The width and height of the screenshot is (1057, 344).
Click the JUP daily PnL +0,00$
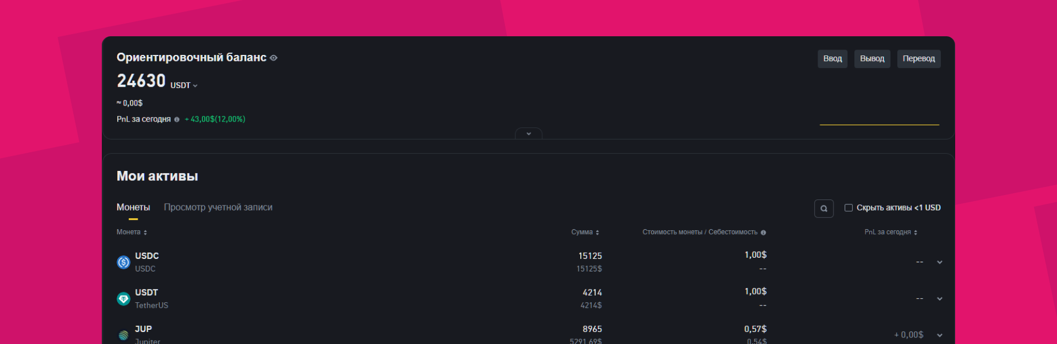pos(909,335)
